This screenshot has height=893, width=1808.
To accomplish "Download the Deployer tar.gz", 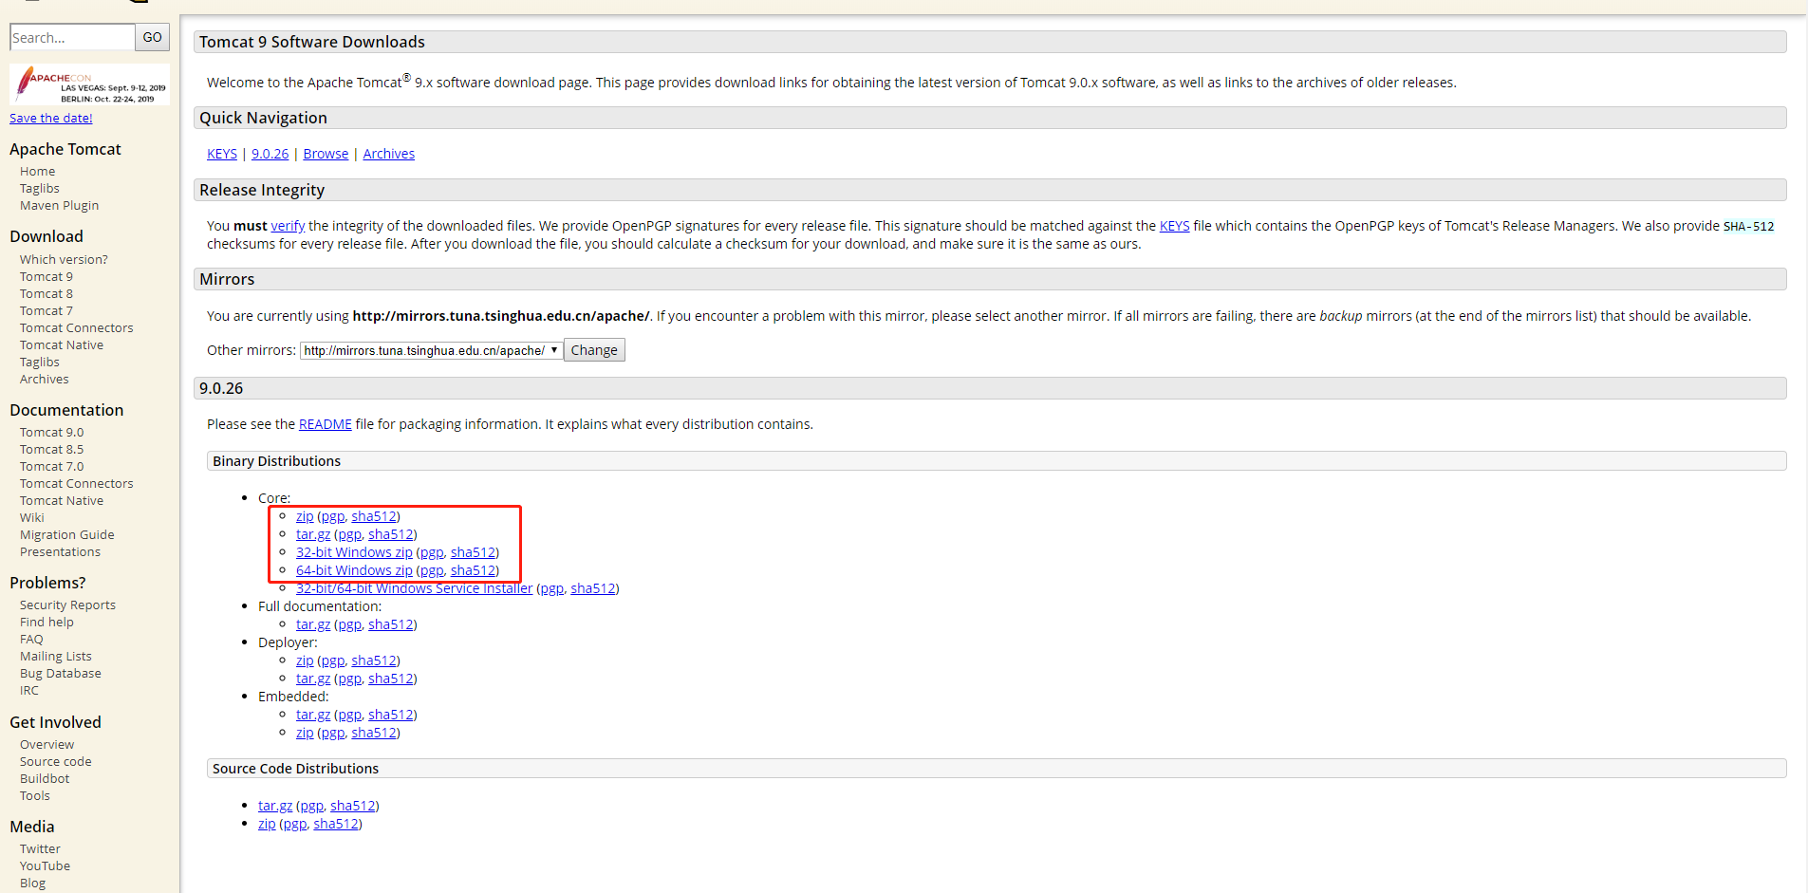I will tap(313, 679).
